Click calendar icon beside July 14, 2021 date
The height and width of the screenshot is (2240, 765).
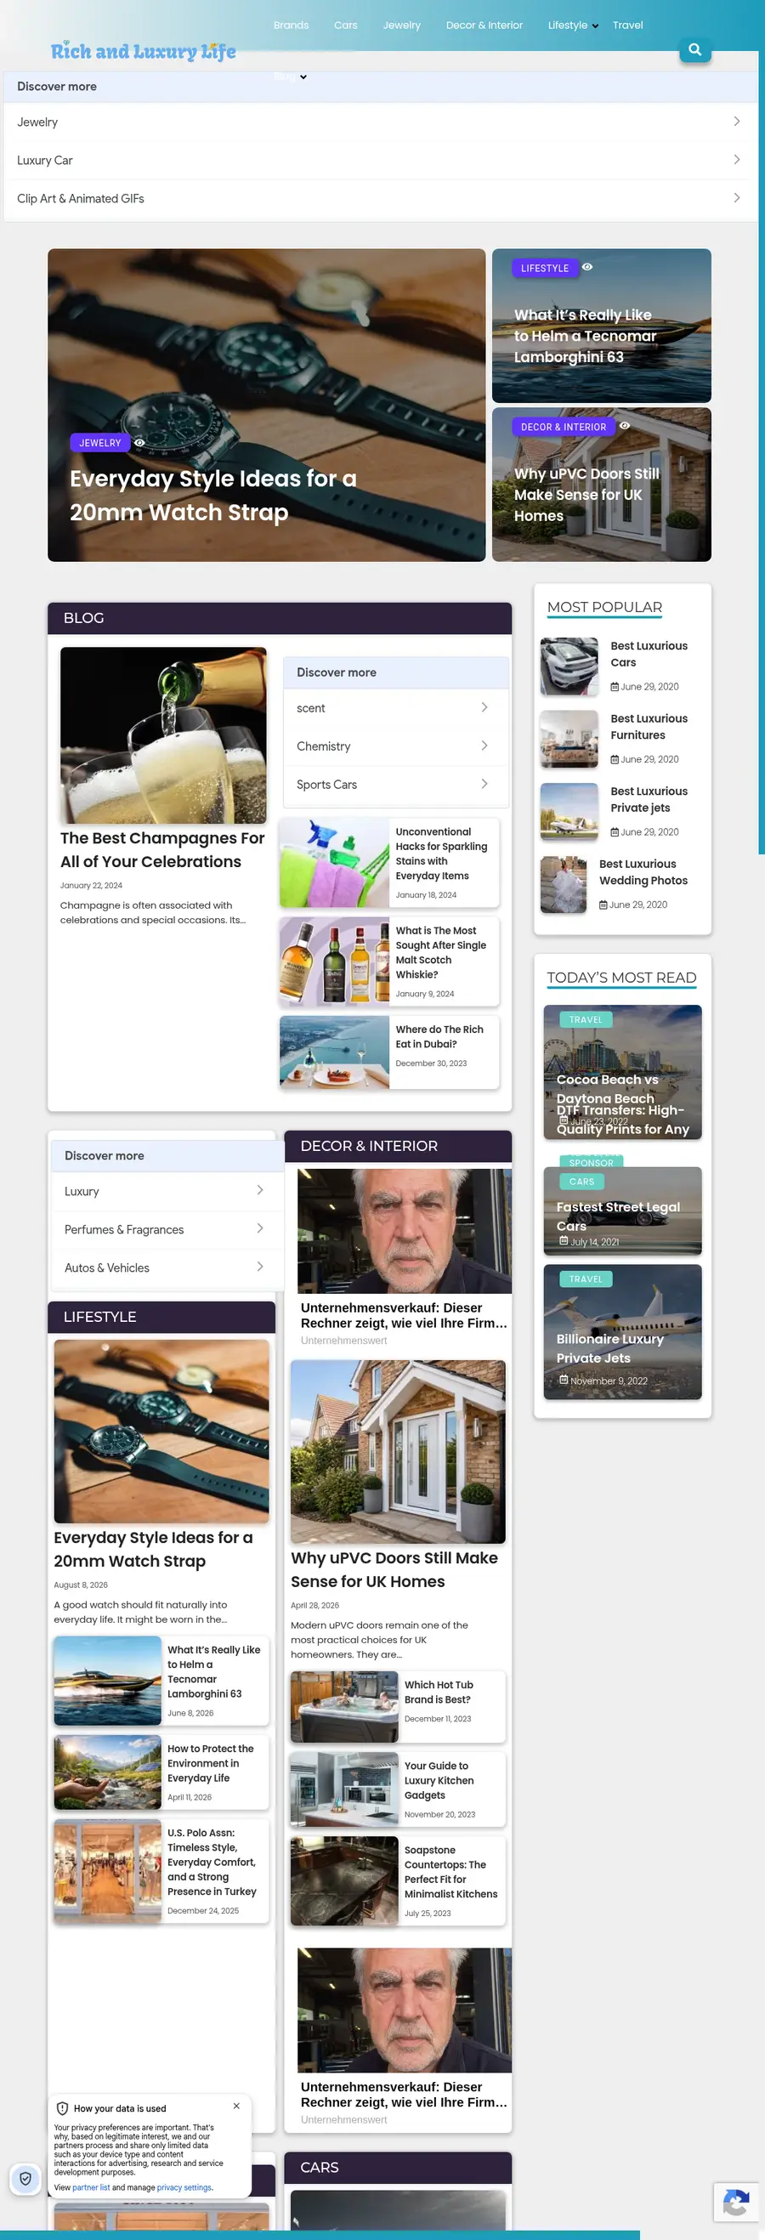563,1241
